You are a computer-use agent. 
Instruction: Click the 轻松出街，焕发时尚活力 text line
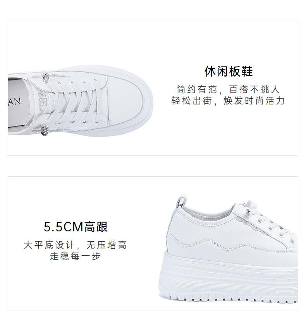pos(229,101)
